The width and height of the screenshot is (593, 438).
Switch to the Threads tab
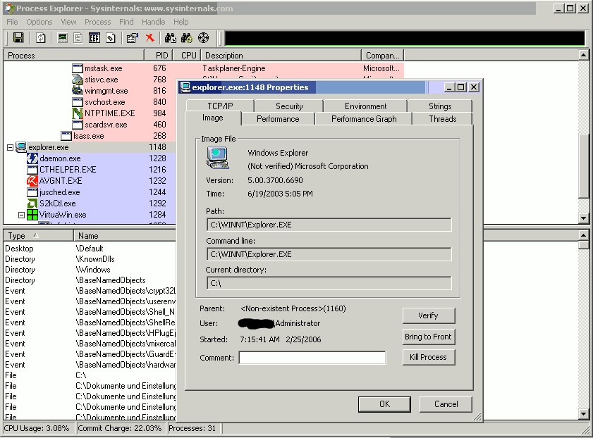pos(443,119)
